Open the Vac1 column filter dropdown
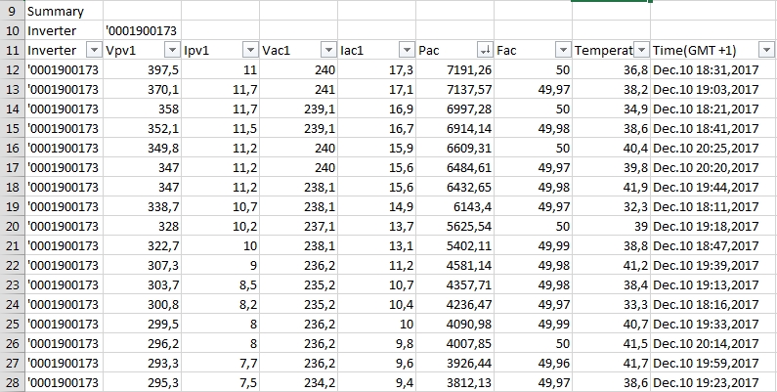 pos(328,50)
